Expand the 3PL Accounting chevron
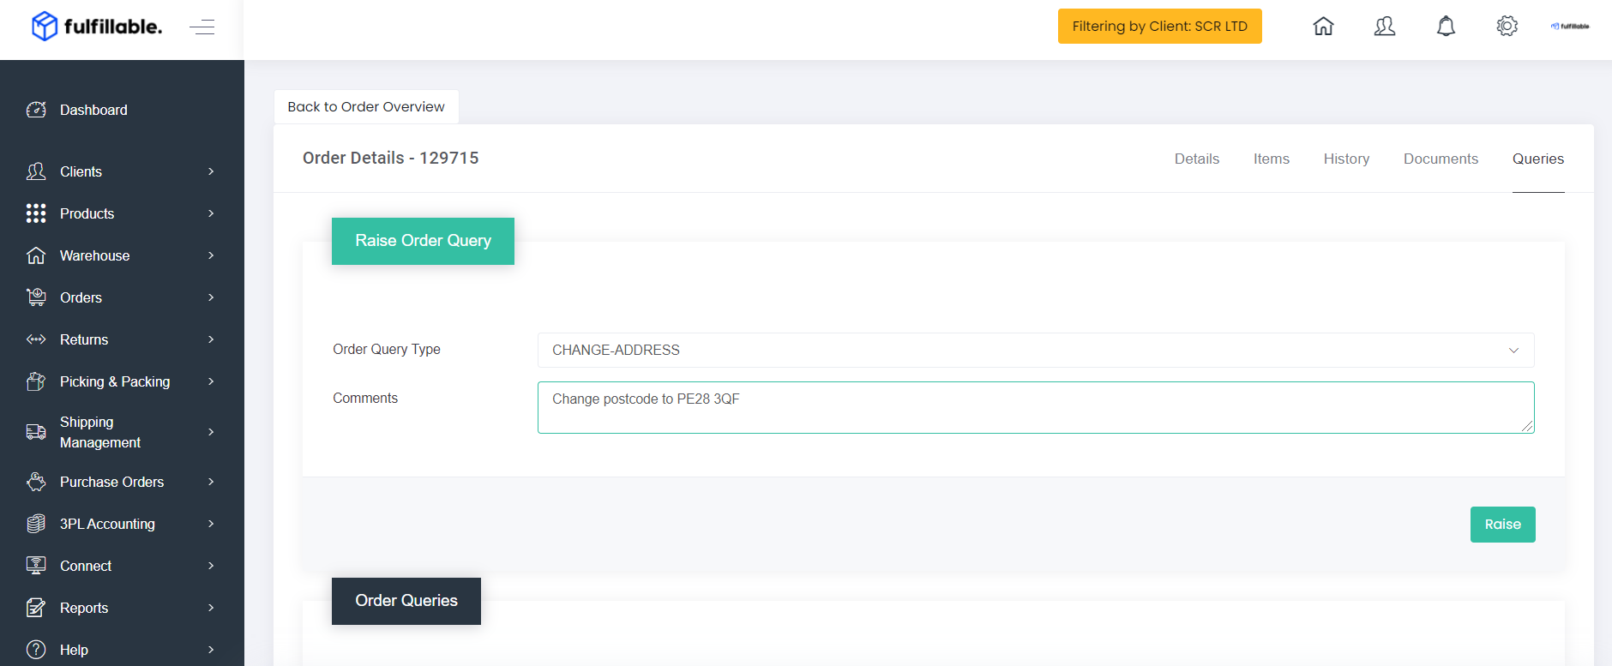 point(211,524)
